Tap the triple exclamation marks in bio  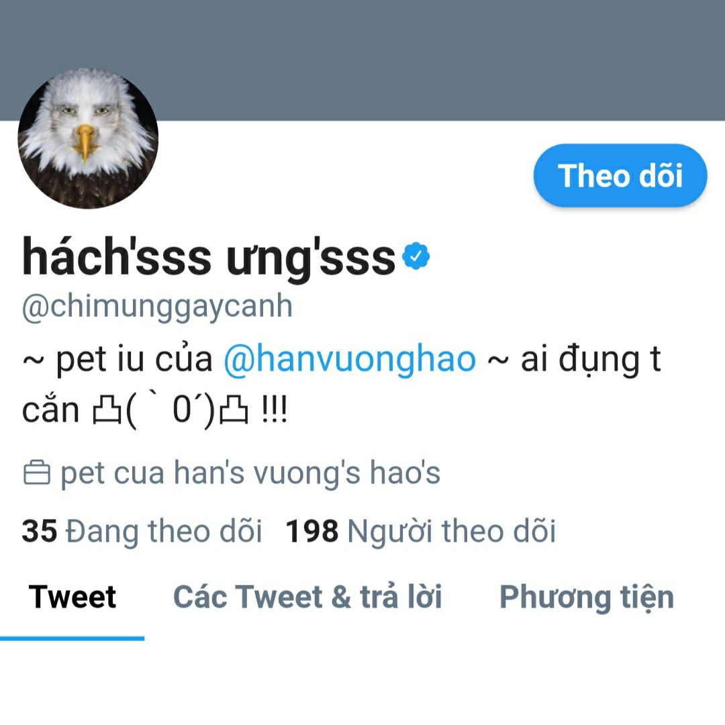274,409
